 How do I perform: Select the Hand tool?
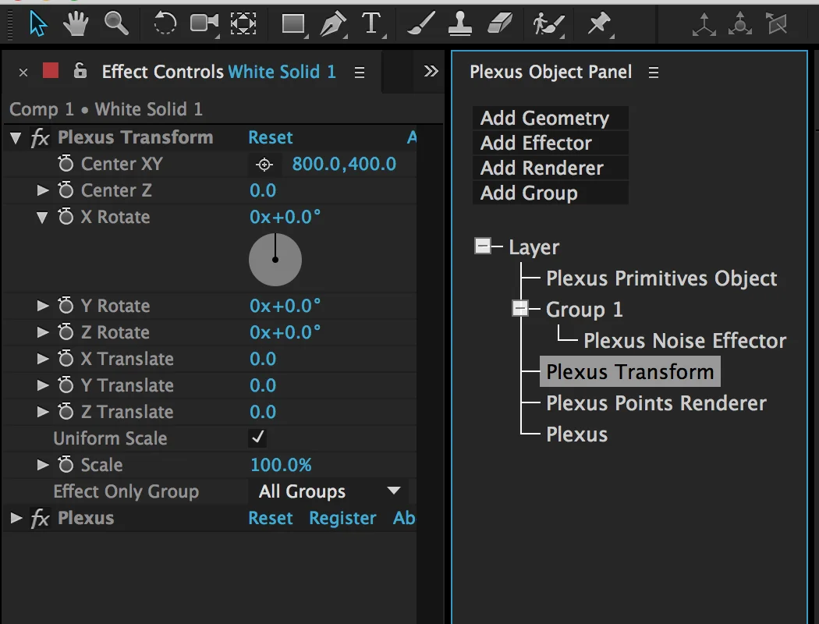pos(76,23)
